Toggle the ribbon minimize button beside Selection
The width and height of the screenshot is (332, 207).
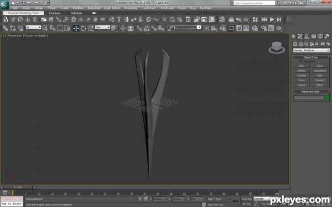(x=94, y=13)
